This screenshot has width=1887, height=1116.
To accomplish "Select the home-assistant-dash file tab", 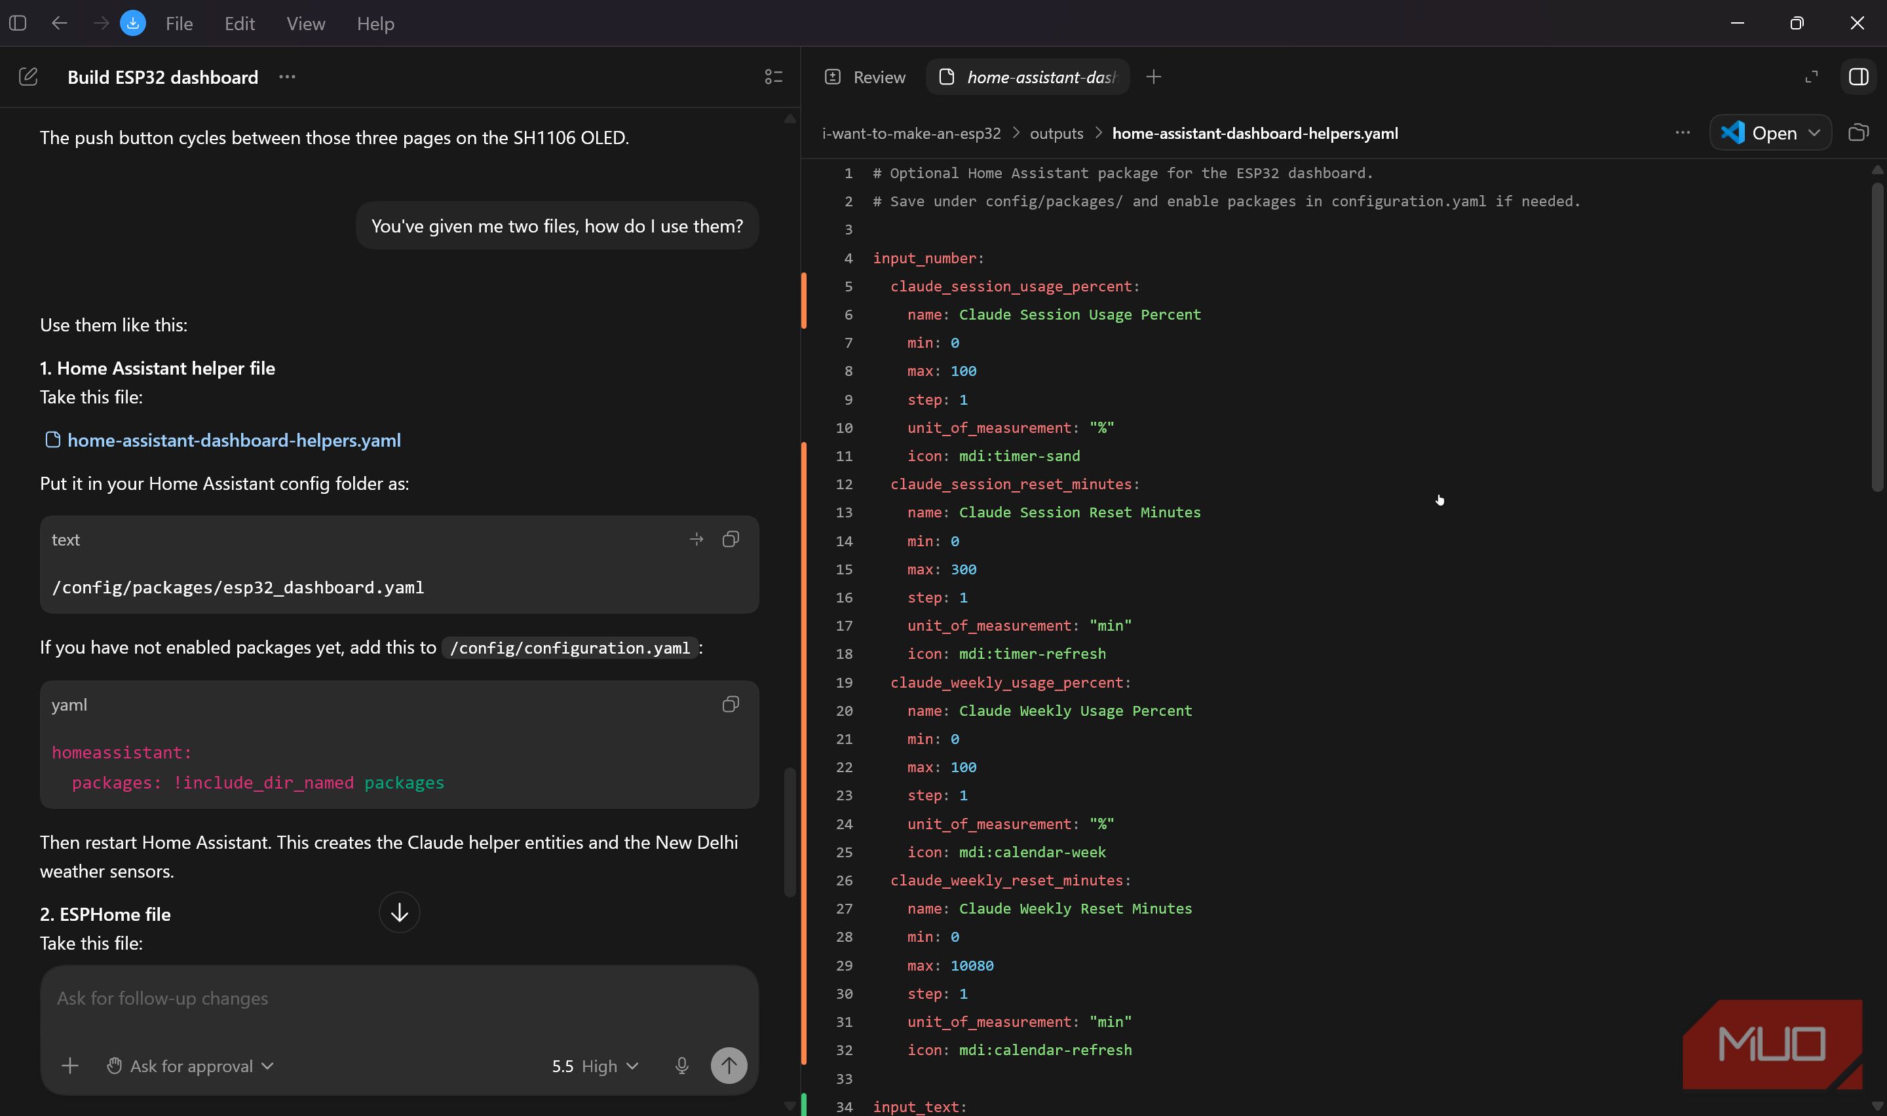I will [1027, 77].
